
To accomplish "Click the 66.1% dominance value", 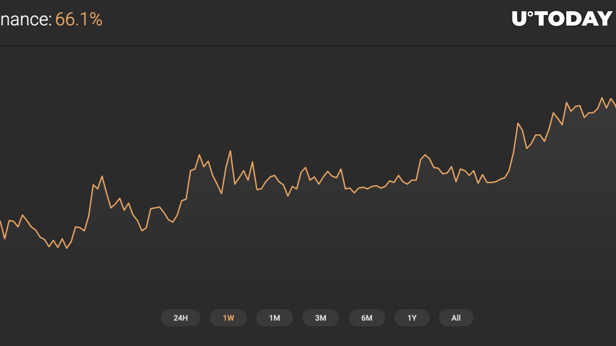I will [x=79, y=19].
